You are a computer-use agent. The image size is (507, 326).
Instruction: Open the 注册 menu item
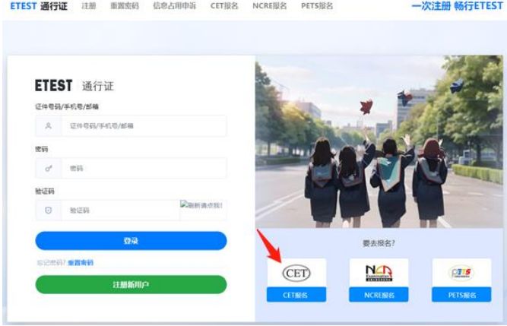coord(89,6)
